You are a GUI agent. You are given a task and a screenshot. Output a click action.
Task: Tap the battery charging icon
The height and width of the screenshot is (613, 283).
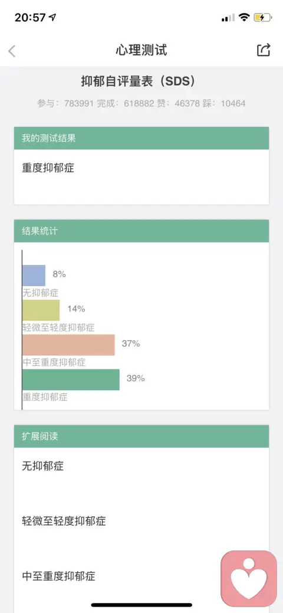point(262,17)
